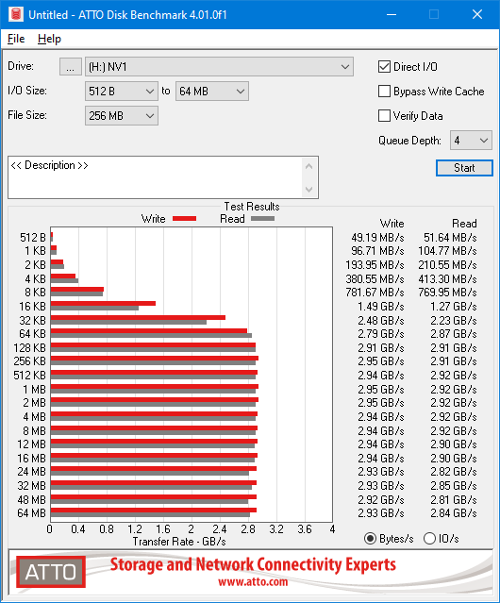This screenshot has height=603, width=500.
Task: Click the description box down scroll arrow
Action: tap(309, 189)
